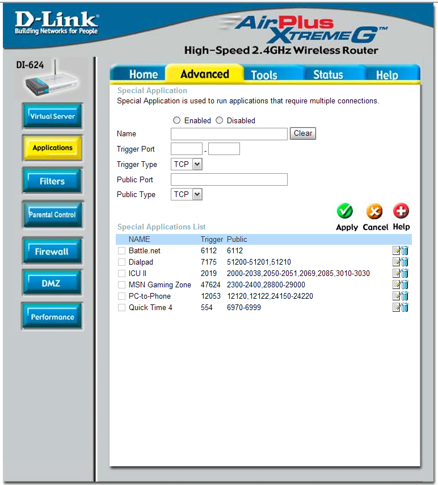The height and width of the screenshot is (485, 438).
Task: Click the Quick Time 4 name text
Action: tap(150, 307)
